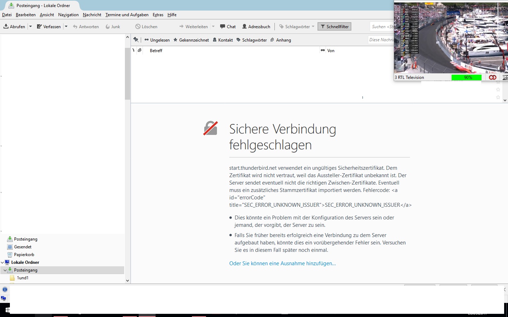Open the Termine und Aufgaben menu
Image resolution: width=508 pixels, height=317 pixels.
click(x=127, y=15)
